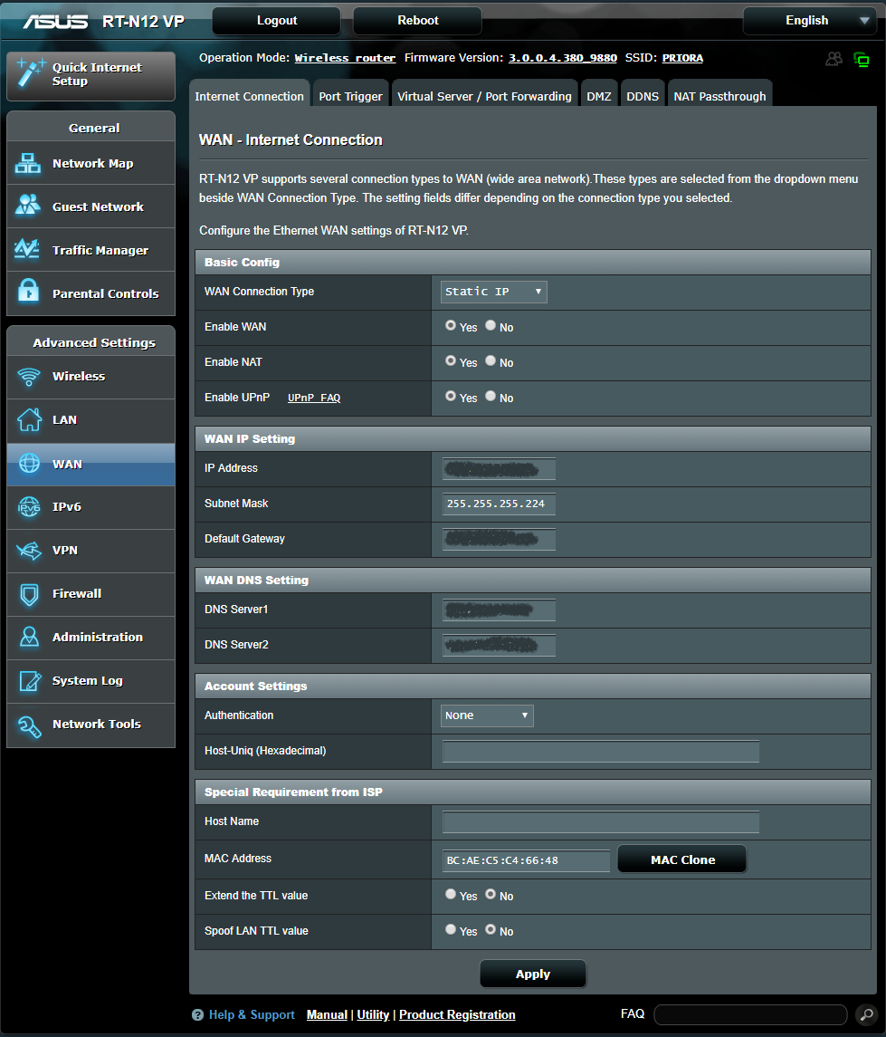Viewport: 886px width, 1037px height.
Task: Open the Authentication dropdown
Action: coord(487,715)
